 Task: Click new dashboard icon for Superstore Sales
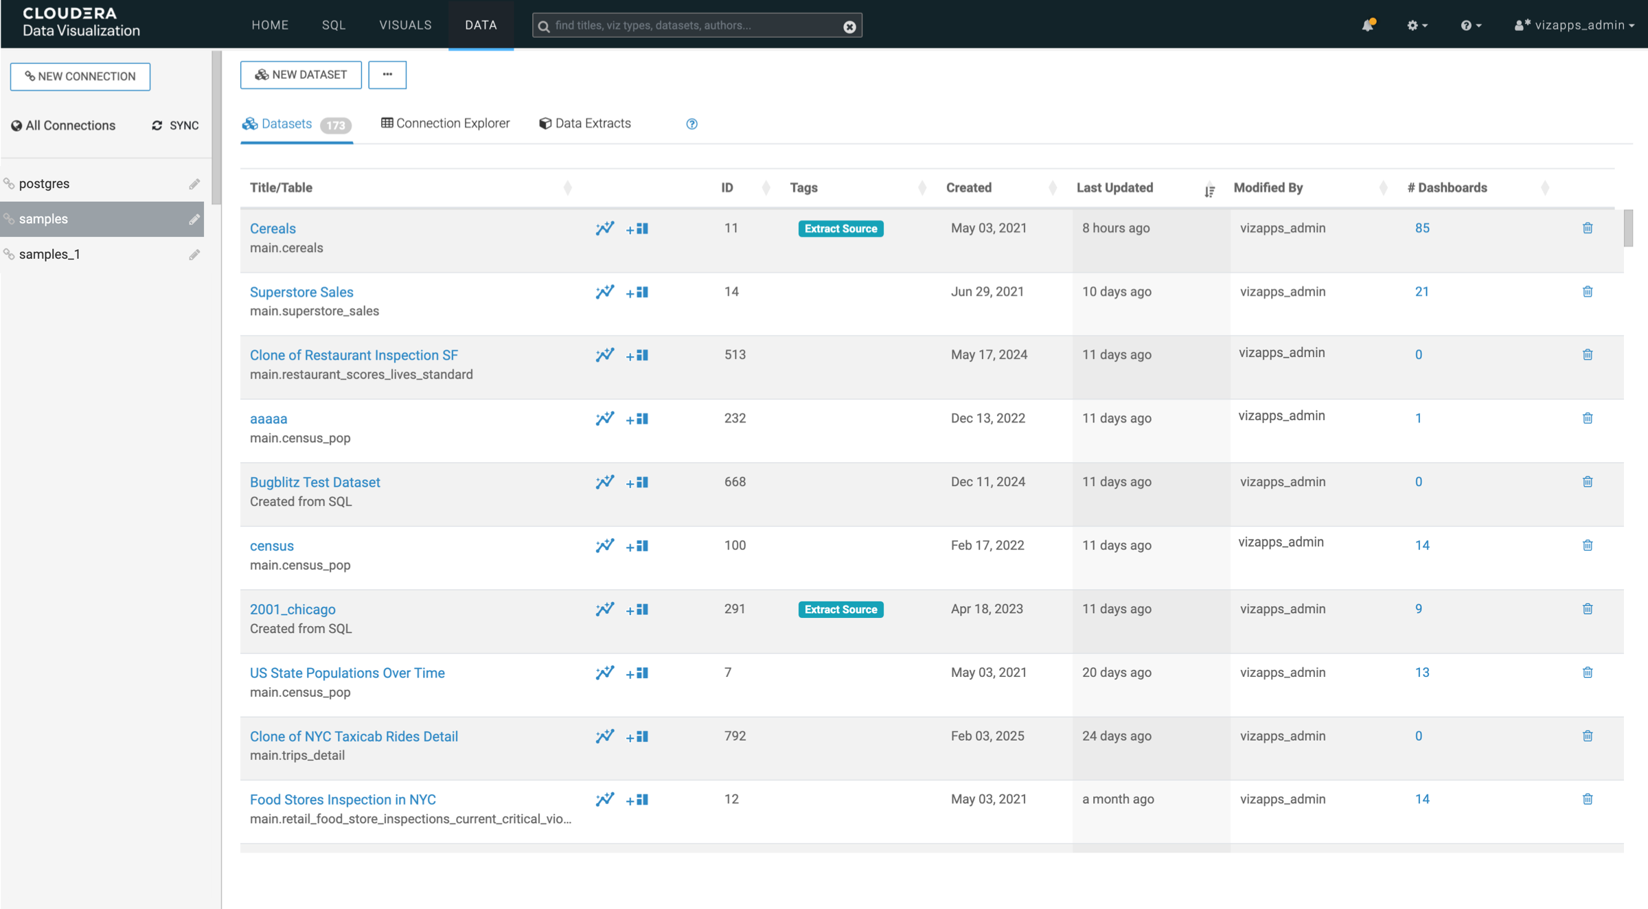(637, 292)
